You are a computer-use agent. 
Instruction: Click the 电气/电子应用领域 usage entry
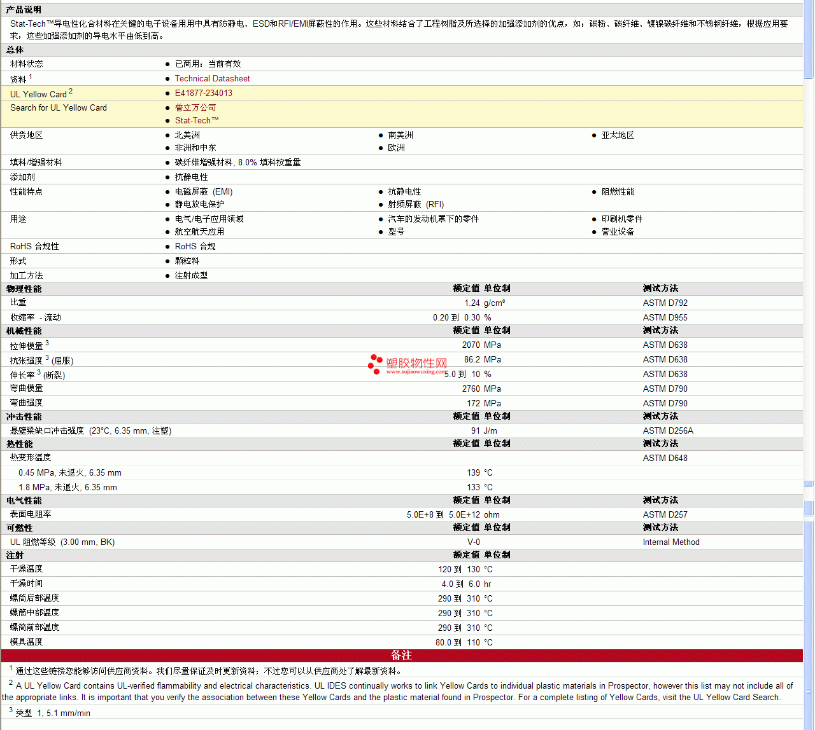pyautogui.click(x=209, y=219)
